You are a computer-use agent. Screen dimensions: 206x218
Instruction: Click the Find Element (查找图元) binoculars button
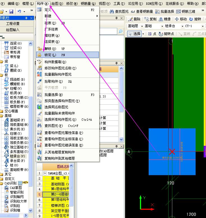coord(119,12)
